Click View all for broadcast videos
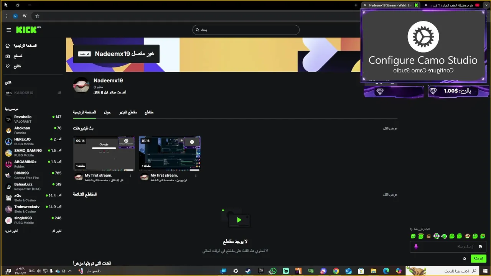The height and width of the screenshot is (276, 491). point(390,128)
